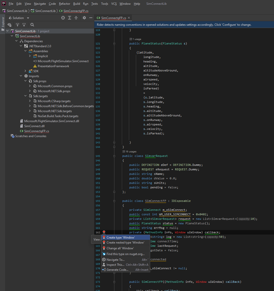Click the magnifier search icon in Solution toolbar
Image resolution: width=274 pixels, height=291 pixels.
coord(32,25)
